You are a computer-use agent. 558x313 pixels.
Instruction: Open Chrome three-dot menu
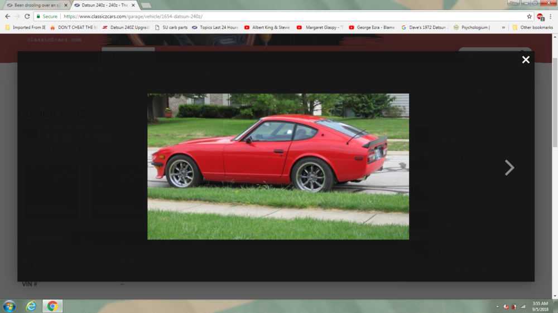coord(551,16)
